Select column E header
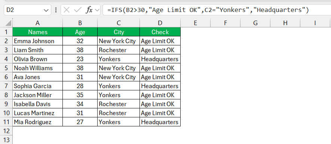 pos(196,23)
